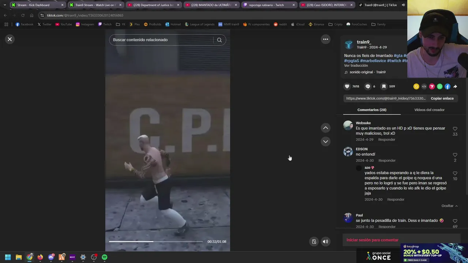Click the related content search field
The image size is (468, 263).
[162, 40]
